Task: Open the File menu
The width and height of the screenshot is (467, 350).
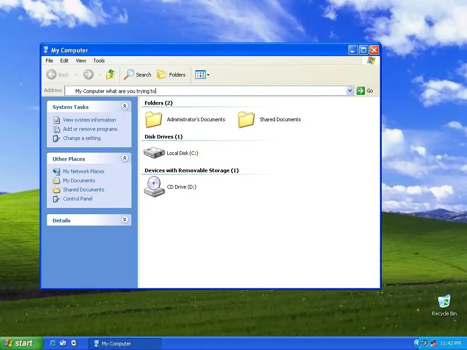Action: (49, 61)
